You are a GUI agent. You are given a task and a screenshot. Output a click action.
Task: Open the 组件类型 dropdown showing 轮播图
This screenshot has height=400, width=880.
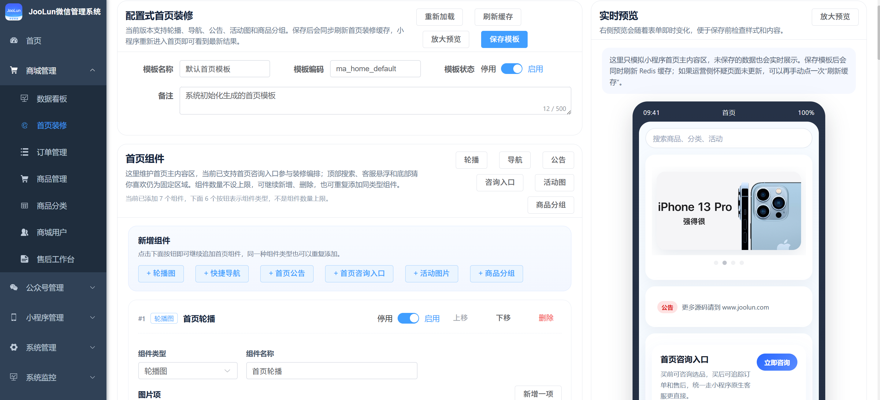tap(188, 371)
